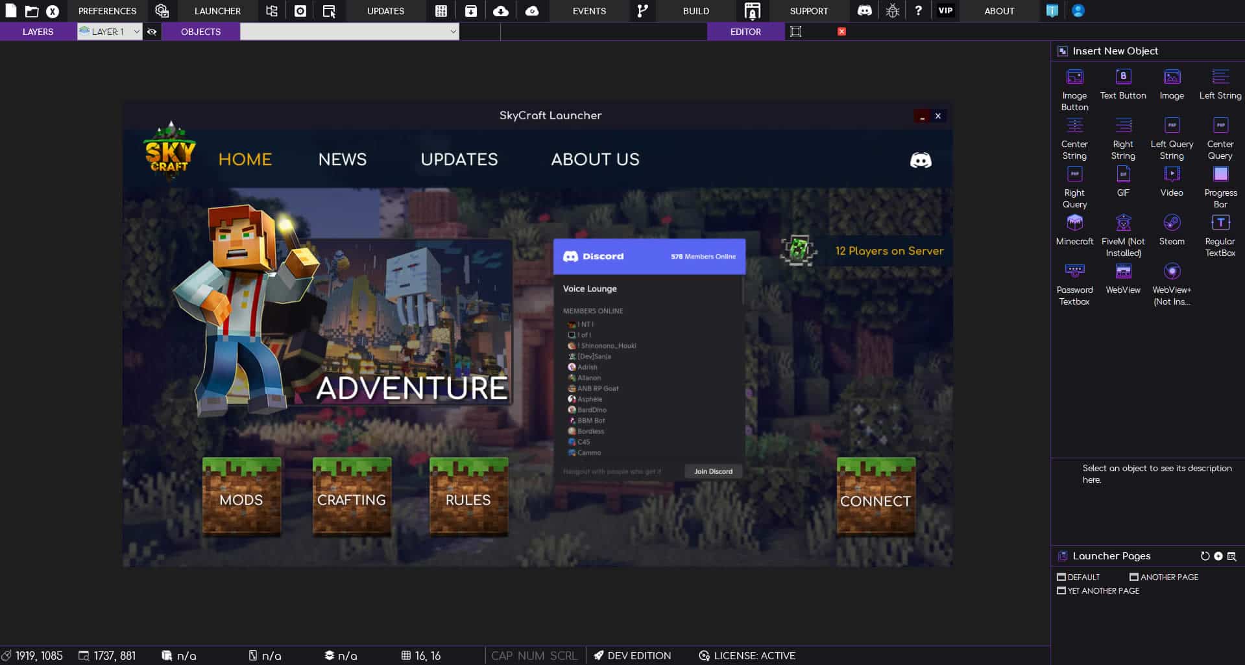The height and width of the screenshot is (665, 1245).
Task: Refresh the Launcher Pages list
Action: point(1204,555)
